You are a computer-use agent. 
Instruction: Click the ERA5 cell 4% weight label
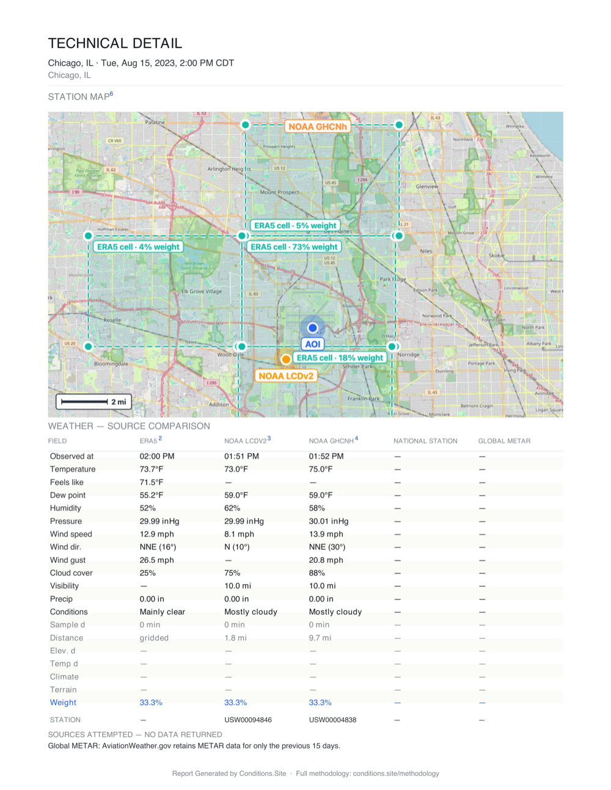(x=138, y=247)
